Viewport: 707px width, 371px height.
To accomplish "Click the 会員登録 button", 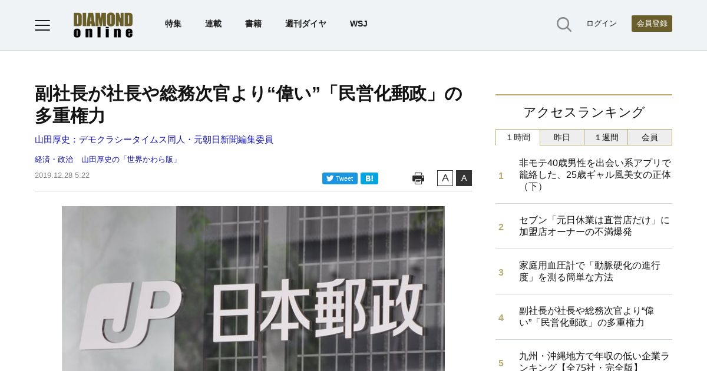I will click(652, 24).
